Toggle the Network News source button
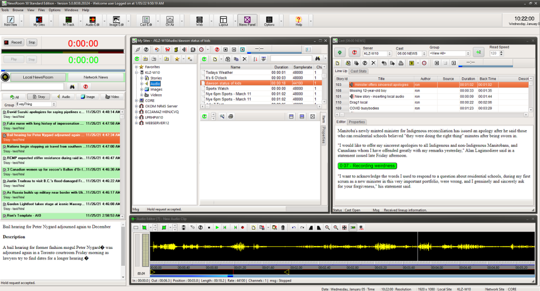 [96, 77]
